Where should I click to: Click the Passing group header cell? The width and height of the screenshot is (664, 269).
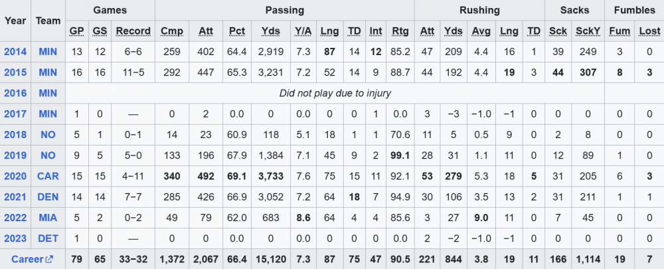pos(284,10)
